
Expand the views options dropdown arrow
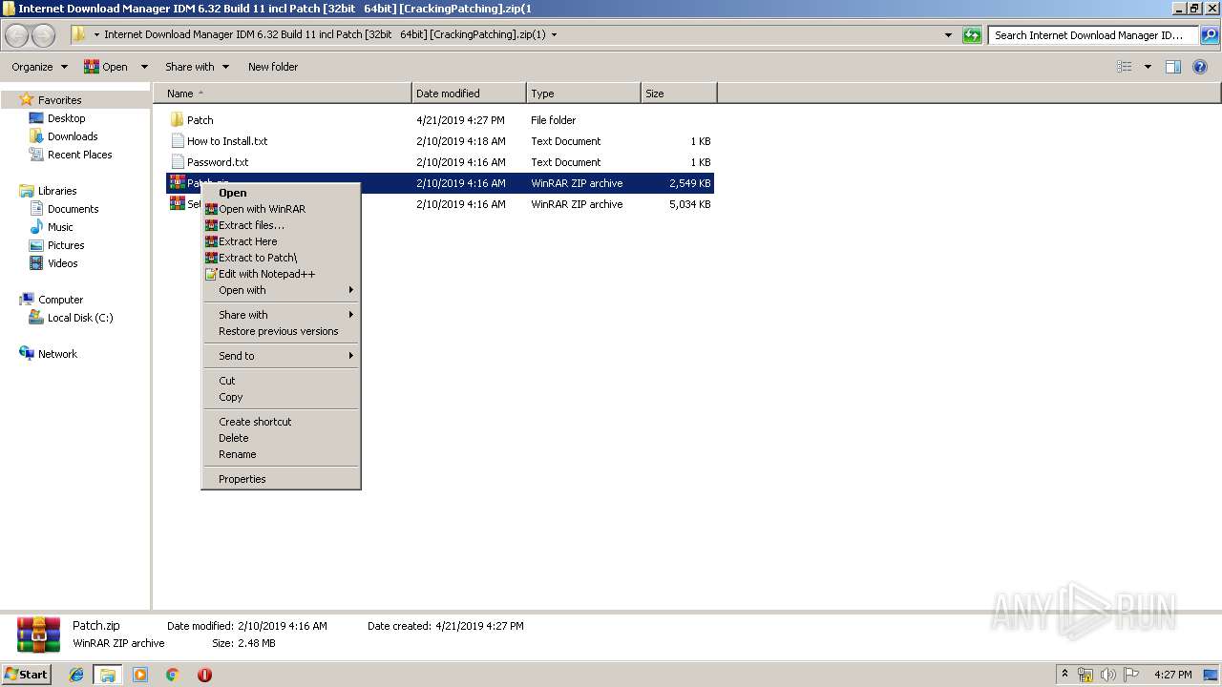click(x=1148, y=67)
